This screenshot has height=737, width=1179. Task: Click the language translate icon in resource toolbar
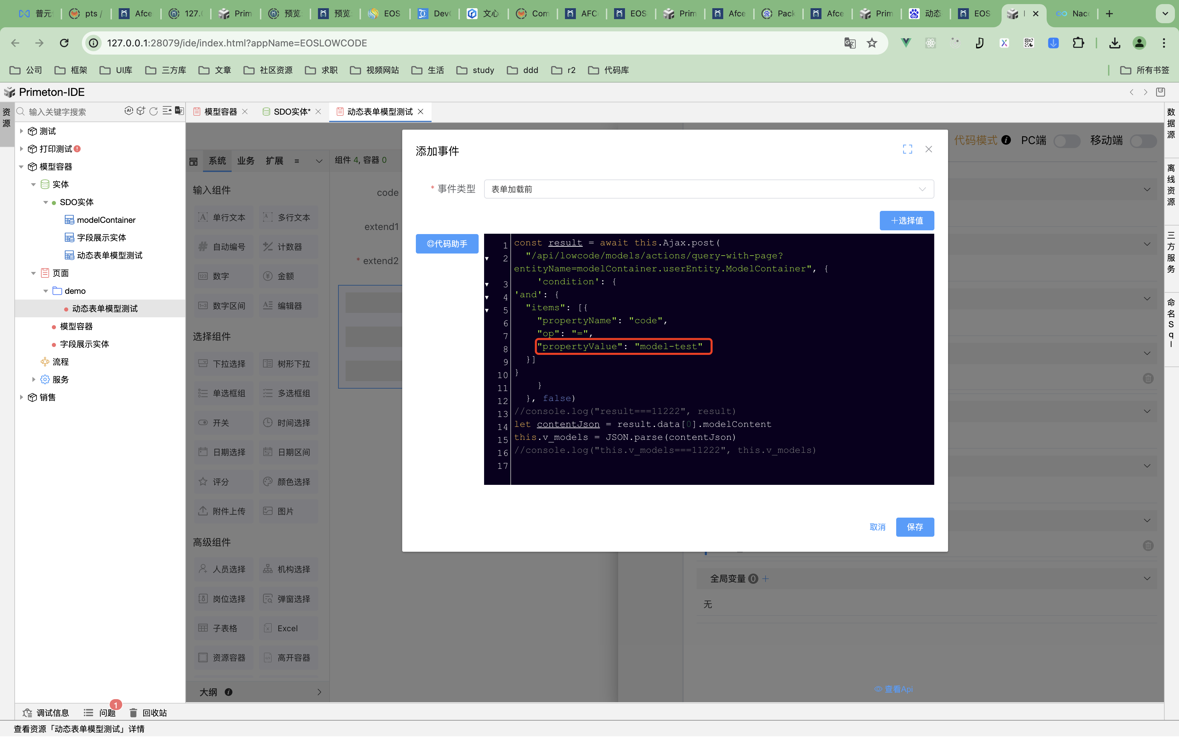(x=179, y=111)
